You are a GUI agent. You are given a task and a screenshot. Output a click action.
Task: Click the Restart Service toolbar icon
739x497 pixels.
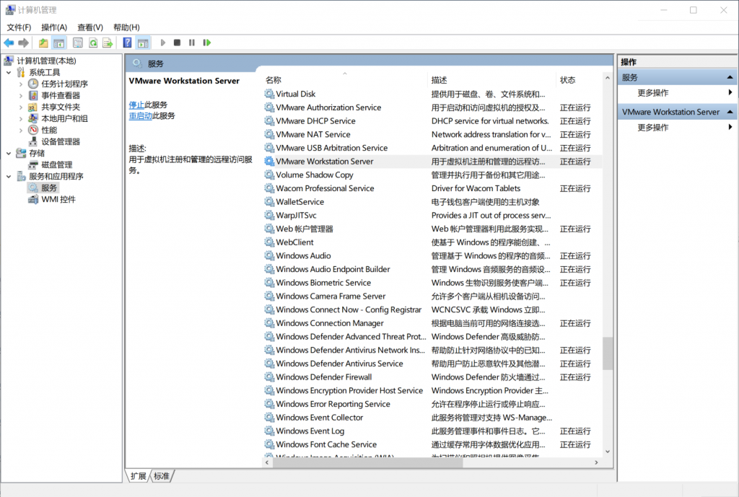point(207,43)
